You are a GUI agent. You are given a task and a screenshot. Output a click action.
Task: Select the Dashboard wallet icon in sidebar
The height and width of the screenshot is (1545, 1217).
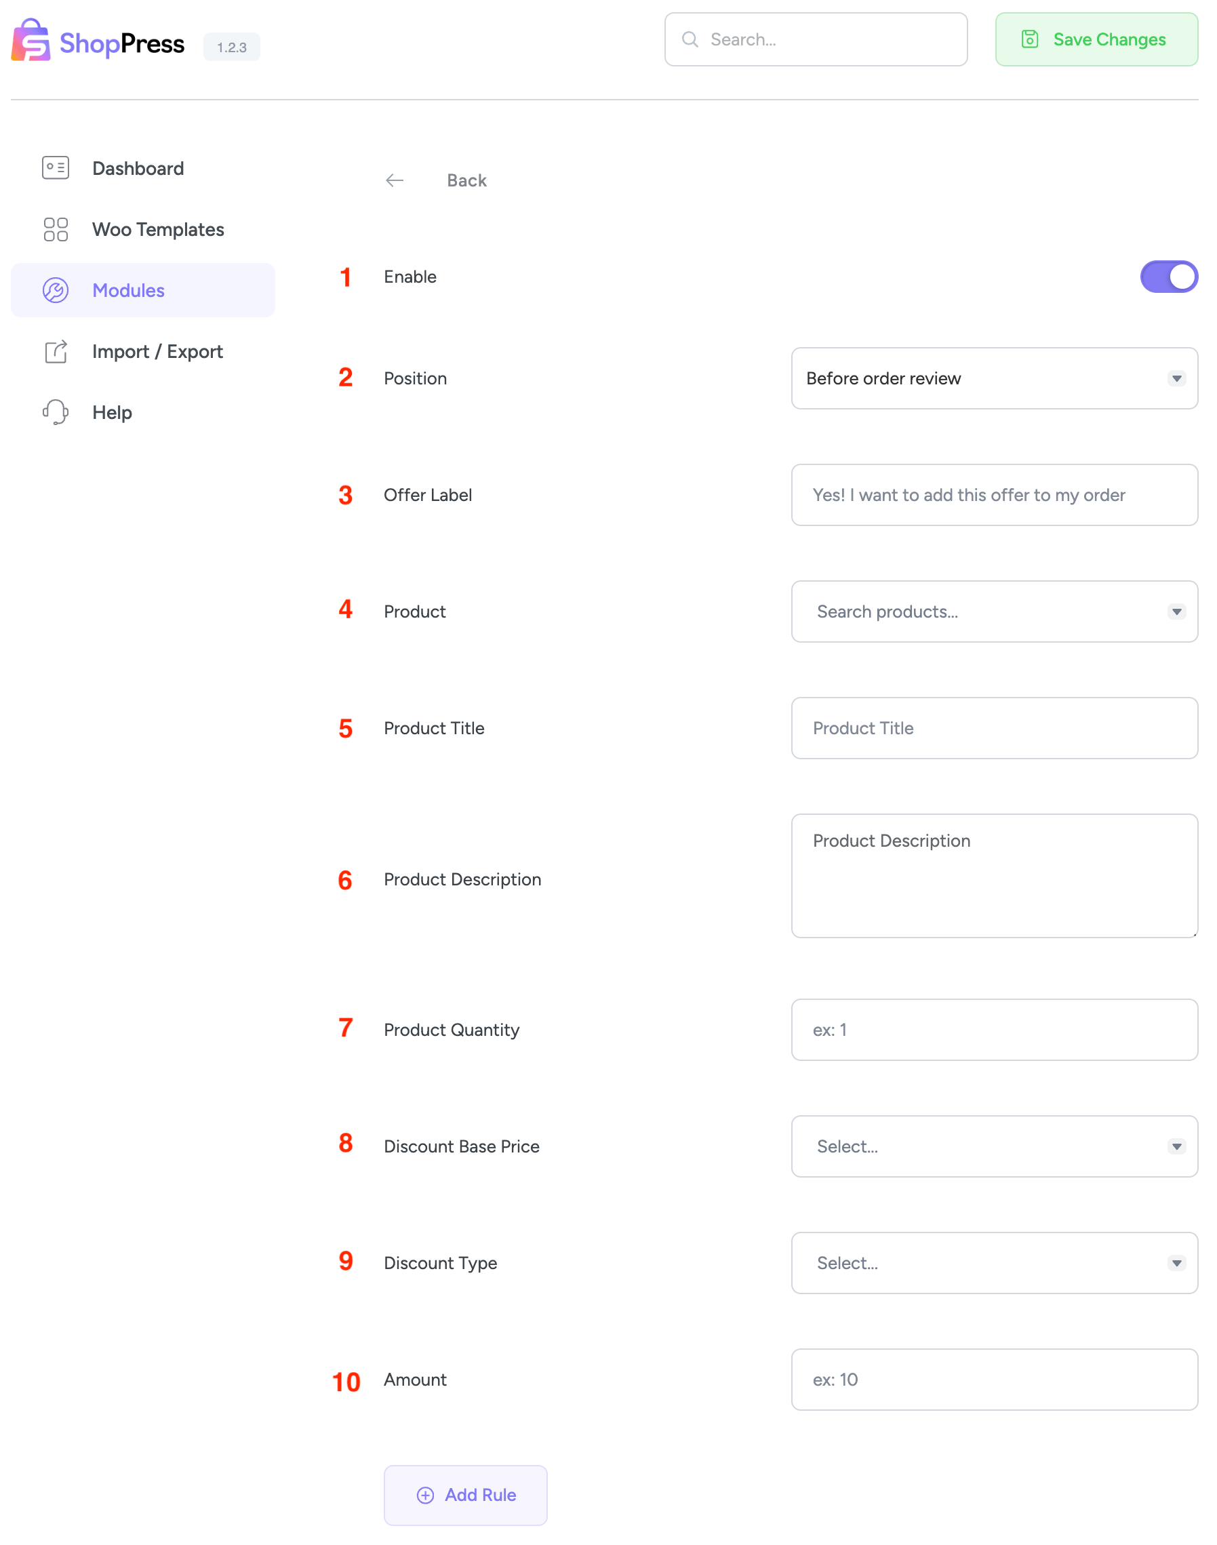click(55, 168)
